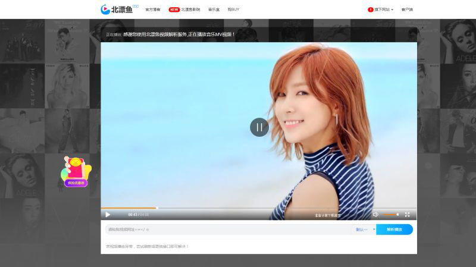
Task: Open the 音乐盒 navigation link
Action: 214,10
